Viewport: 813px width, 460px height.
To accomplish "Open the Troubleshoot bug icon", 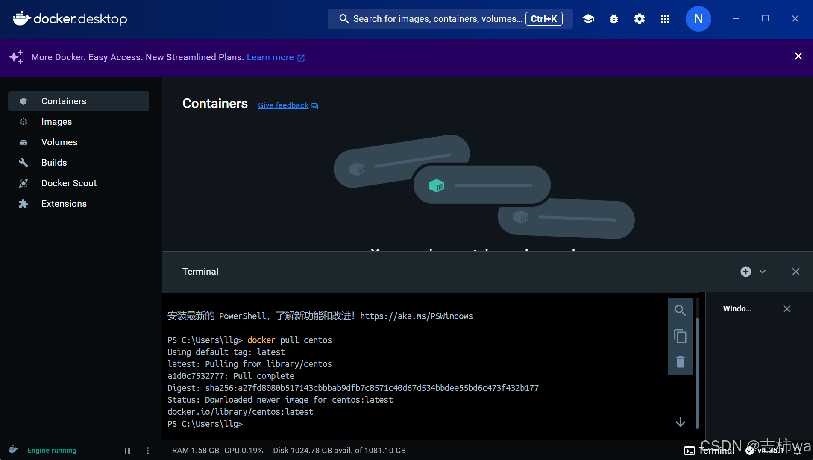I will 614,19.
